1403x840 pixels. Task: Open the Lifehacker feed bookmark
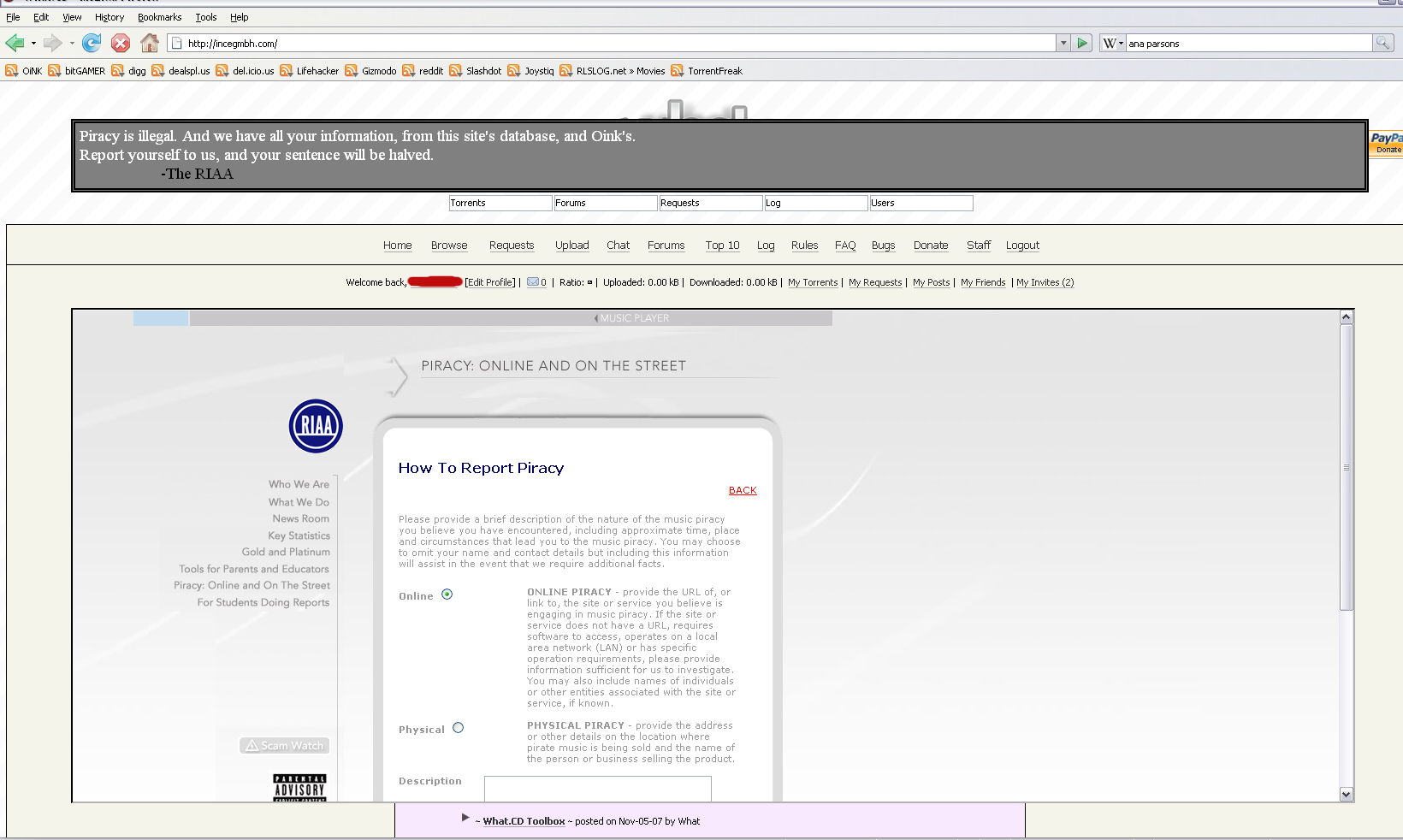[310, 71]
